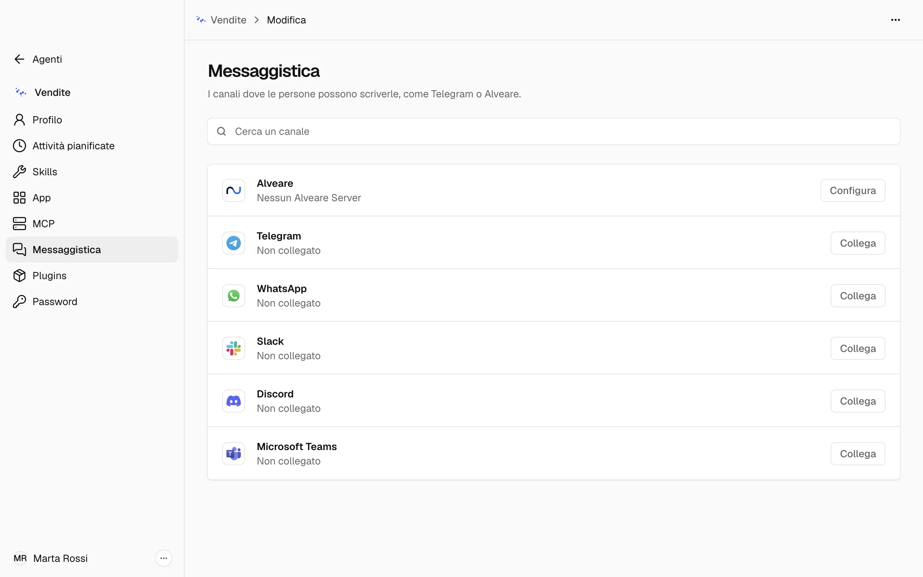Viewport: 923px width, 577px height.
Task: Open the Profilo section
Action: 92,120
